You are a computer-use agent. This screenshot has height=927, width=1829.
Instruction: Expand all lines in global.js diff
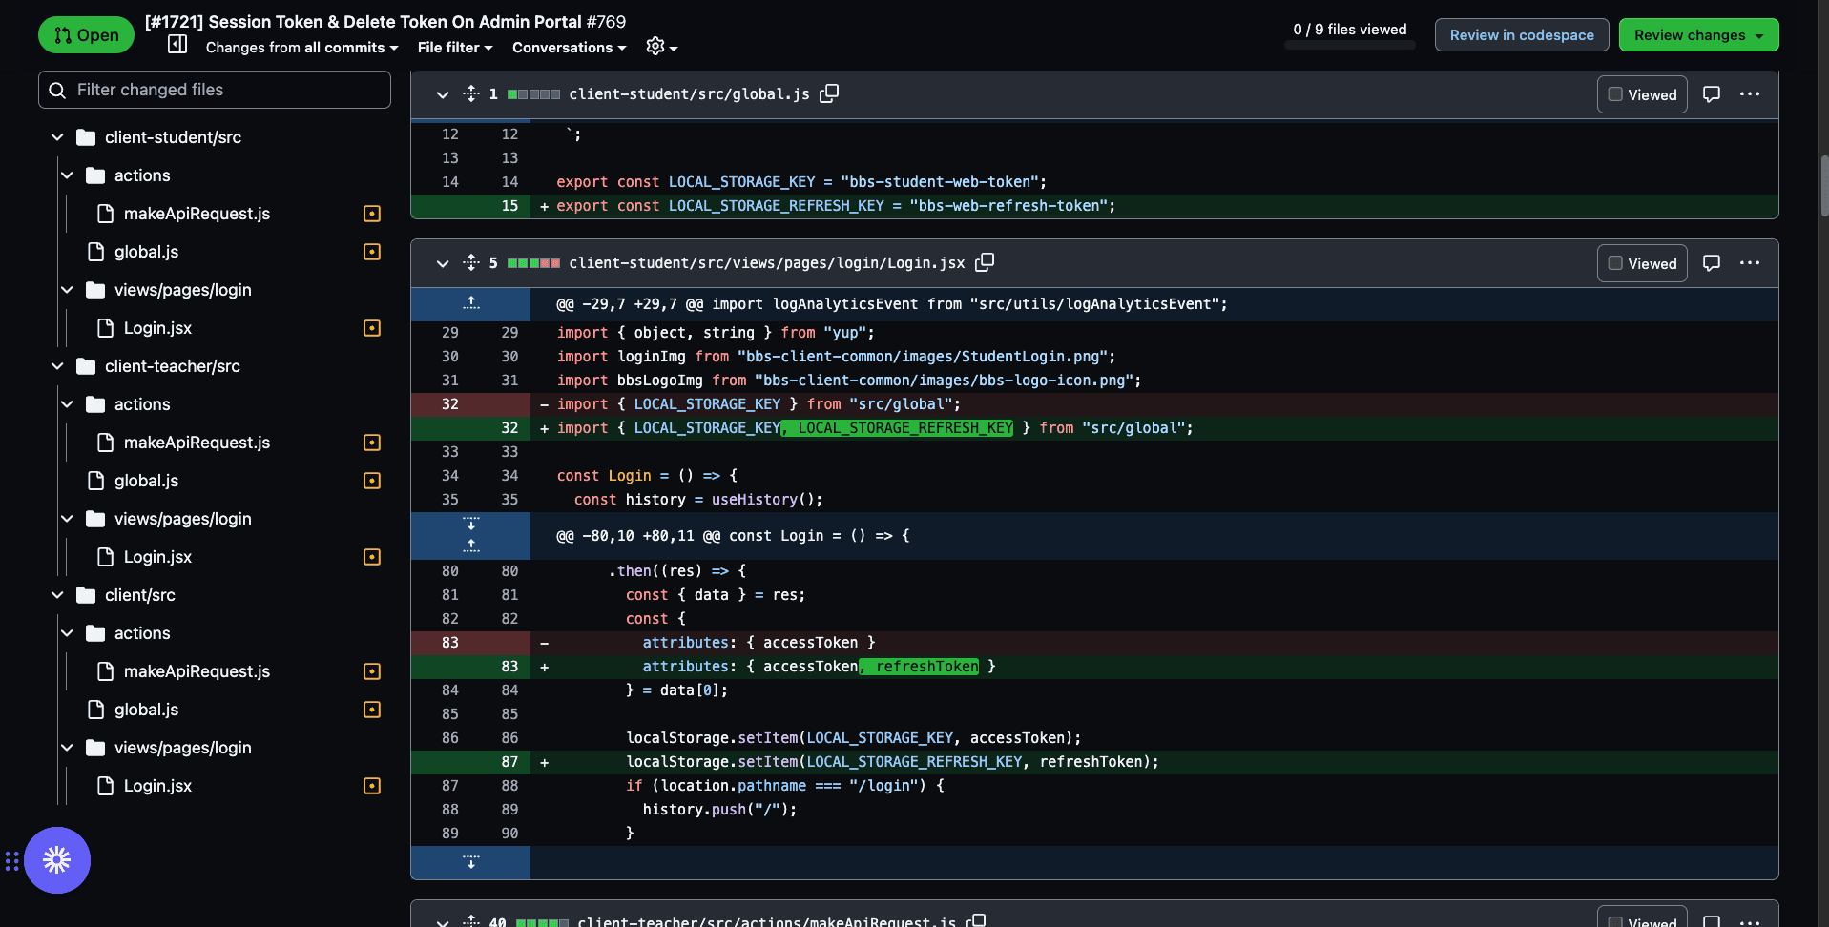coord(471,93)
